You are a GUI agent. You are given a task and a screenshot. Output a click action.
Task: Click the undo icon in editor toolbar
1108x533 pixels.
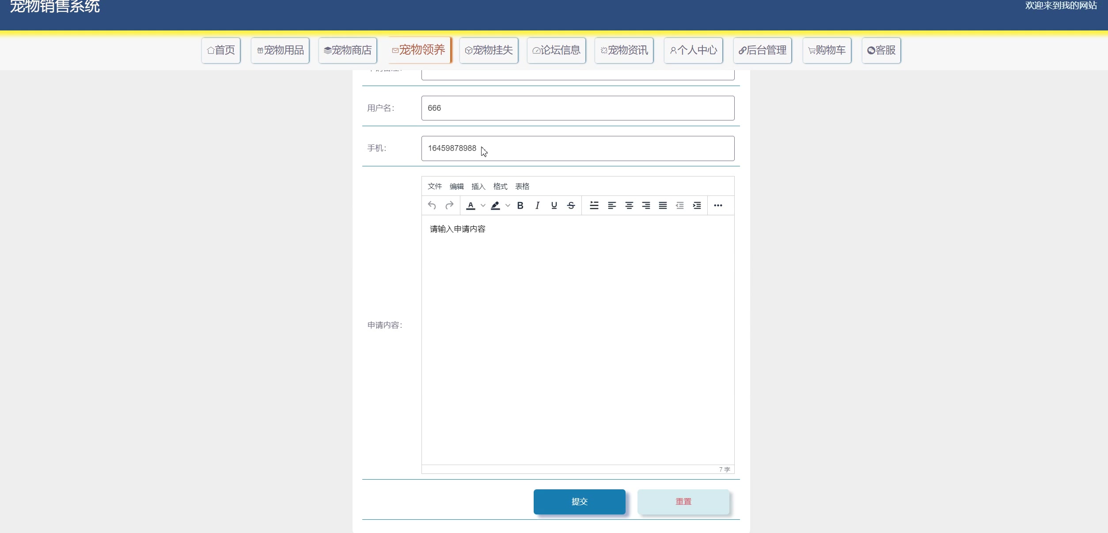coord(432,205)
